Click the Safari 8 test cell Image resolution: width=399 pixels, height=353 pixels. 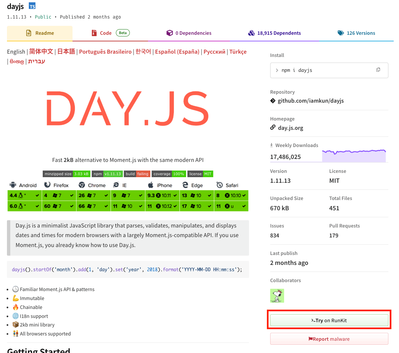(x=231, y=195)
